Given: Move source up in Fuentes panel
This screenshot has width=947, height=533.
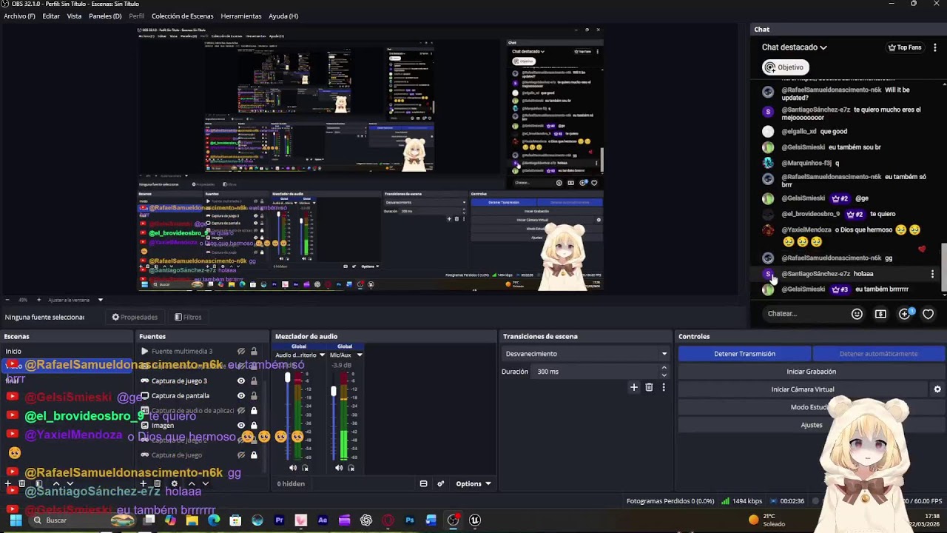Looking at the screenshot, I should (192, 483).
